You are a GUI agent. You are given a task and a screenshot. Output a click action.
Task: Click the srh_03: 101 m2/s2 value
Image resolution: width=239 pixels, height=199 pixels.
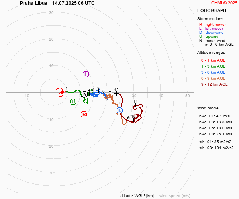[x=216, y=148]
